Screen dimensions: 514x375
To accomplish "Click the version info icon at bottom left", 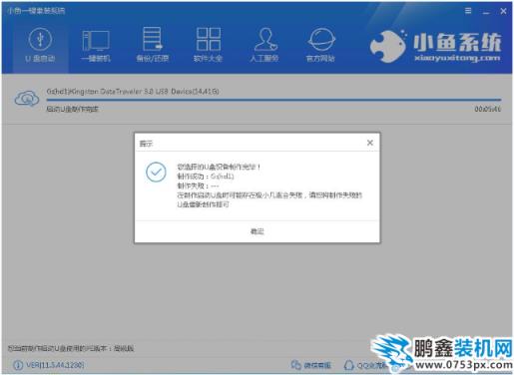I will pos(18,365).
